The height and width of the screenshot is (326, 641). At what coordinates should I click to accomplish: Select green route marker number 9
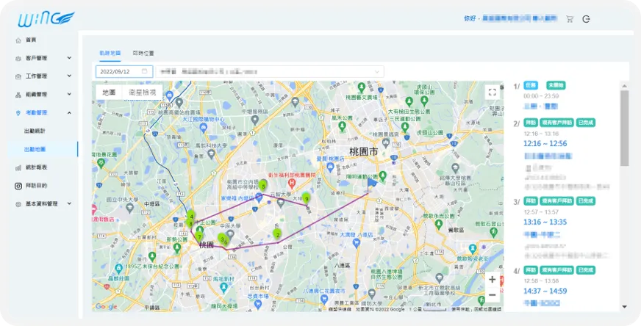(x=307, y=198)
